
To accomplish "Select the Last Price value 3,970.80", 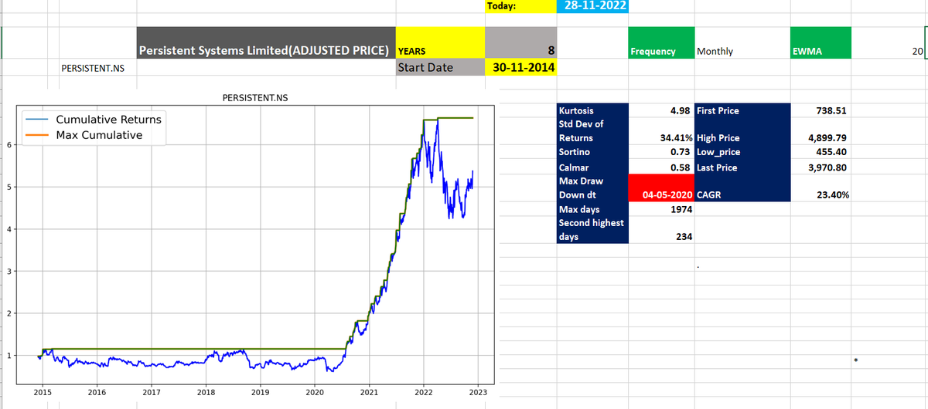I will coord(821,167).
